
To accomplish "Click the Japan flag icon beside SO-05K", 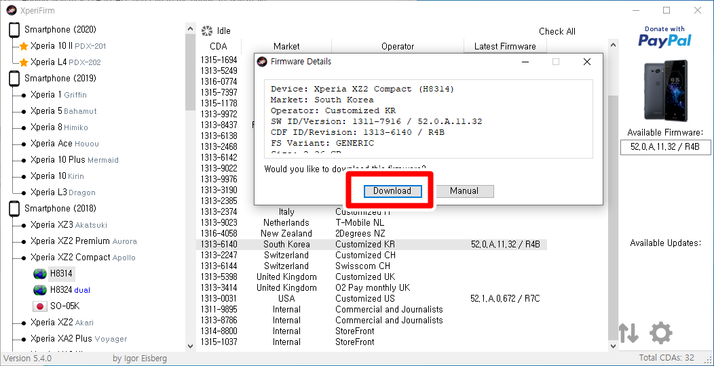I will pyautogui.click(x=40, y=306).
